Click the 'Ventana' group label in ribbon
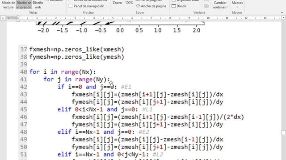This screenshot has height=160, width=286. (199, 12)
